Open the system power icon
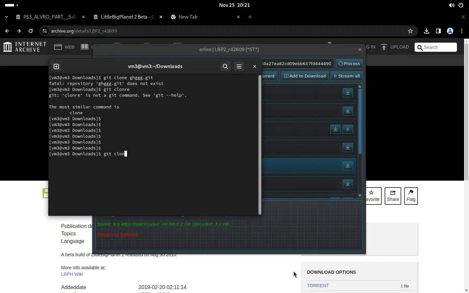The width and height of the screenshot is (469, 293). point(461,5)
